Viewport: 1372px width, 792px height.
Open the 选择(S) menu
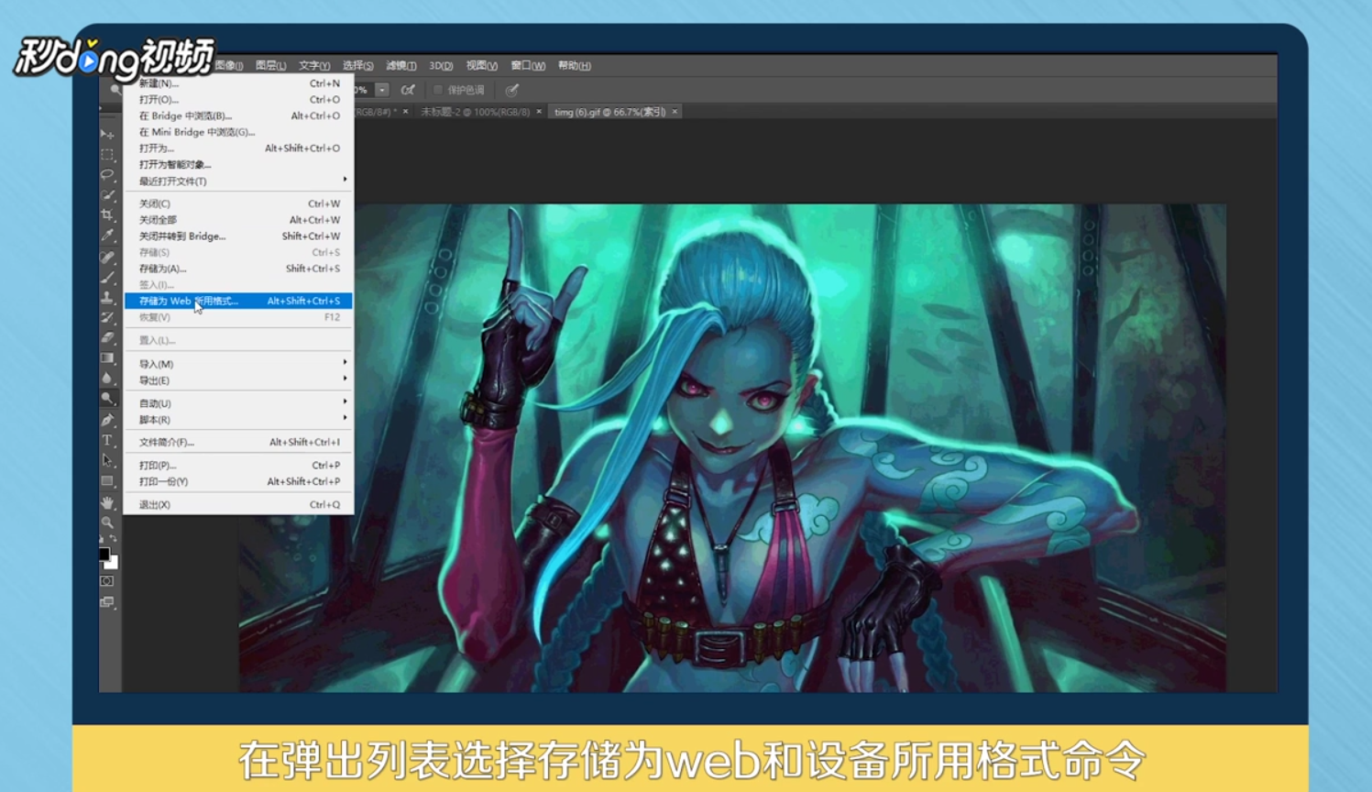click(x=357, y=65)
